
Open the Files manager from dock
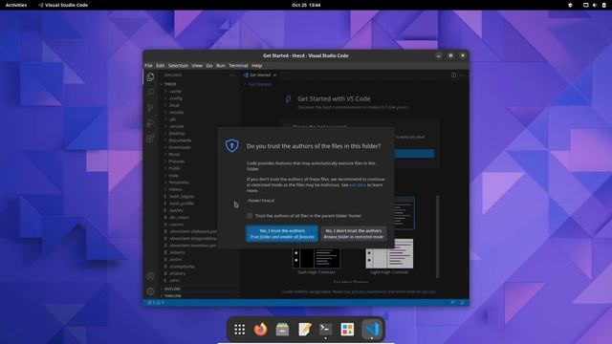(282, 329)
